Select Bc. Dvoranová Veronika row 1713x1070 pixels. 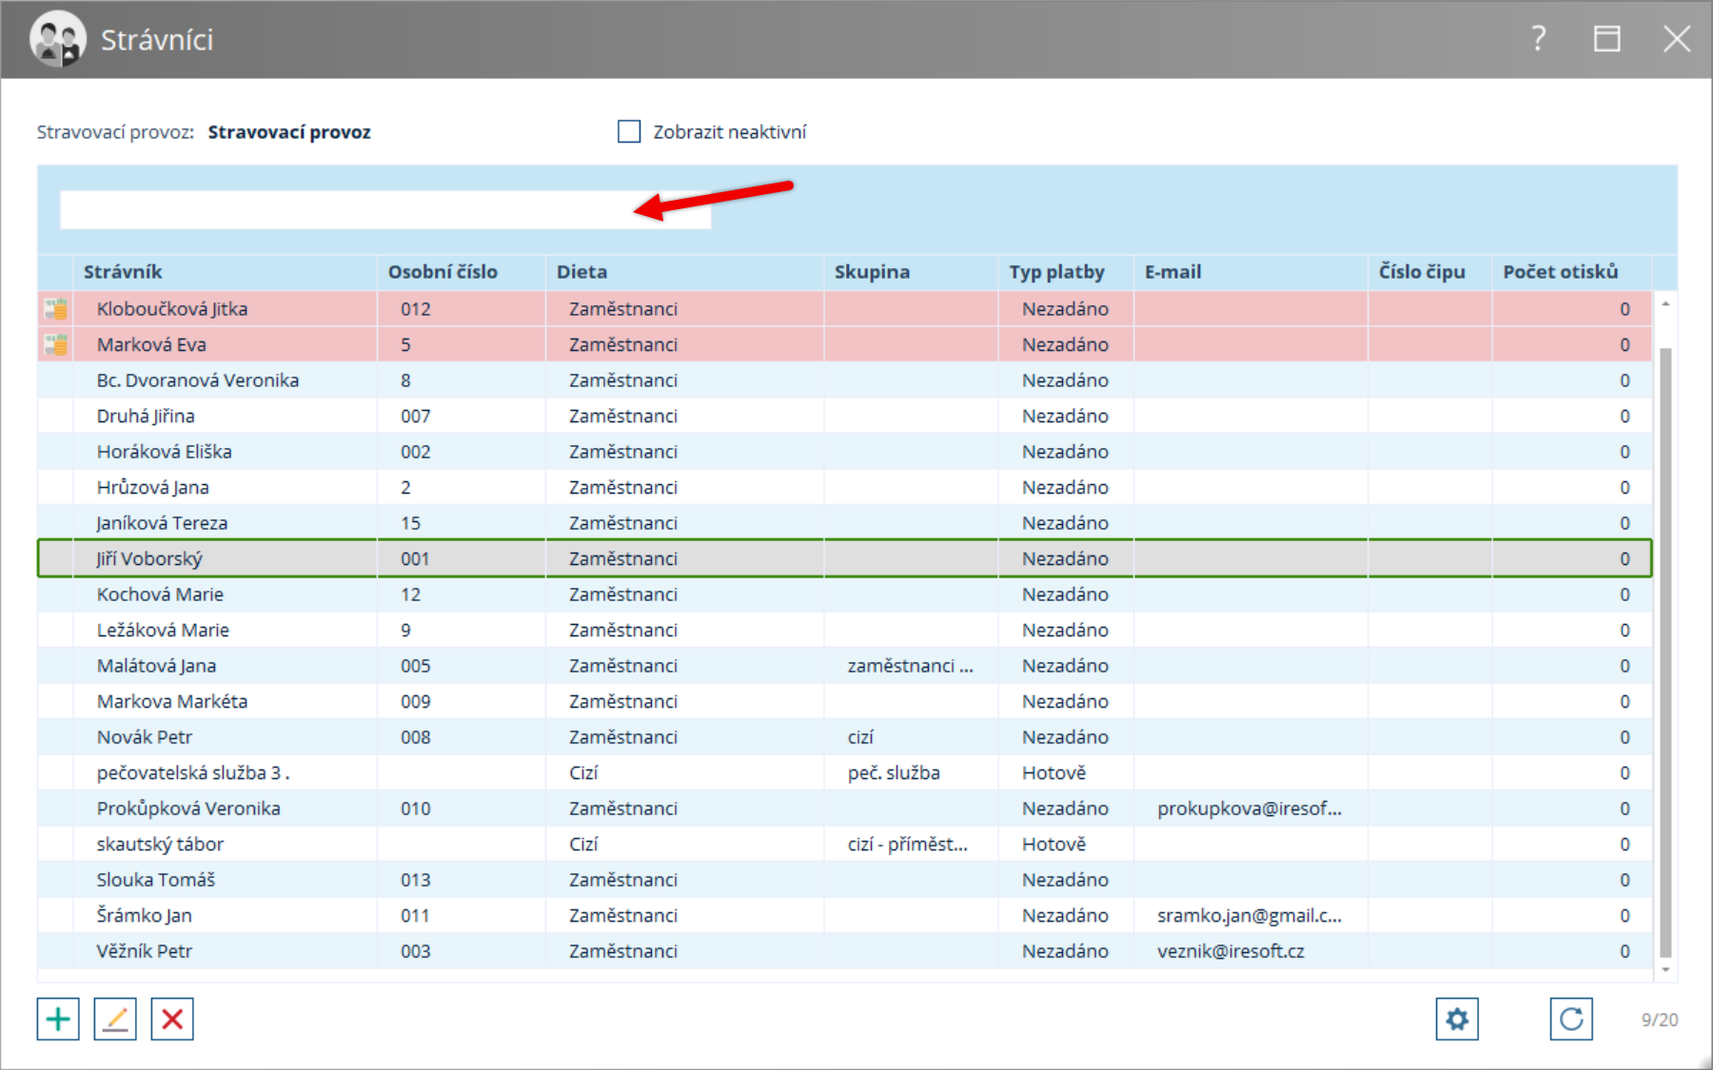845,379
